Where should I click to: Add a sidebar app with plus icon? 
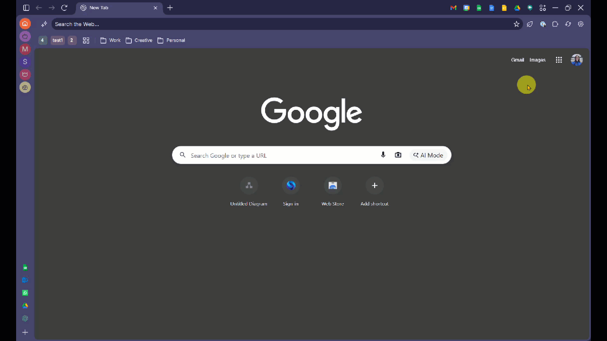tap(25, 332)
